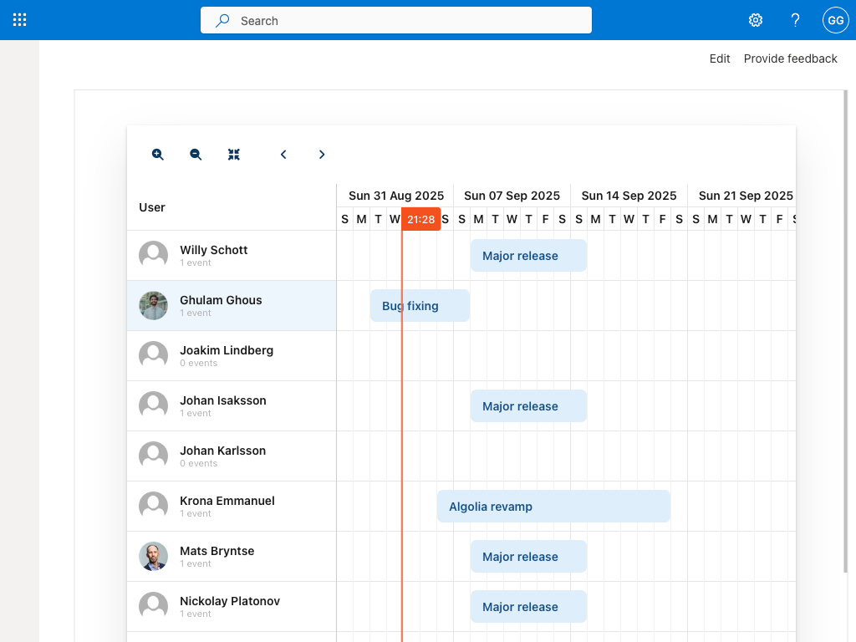
Task: Click the 21:28 current time marker
Action: pyautogui.click(x=422, y=218)
